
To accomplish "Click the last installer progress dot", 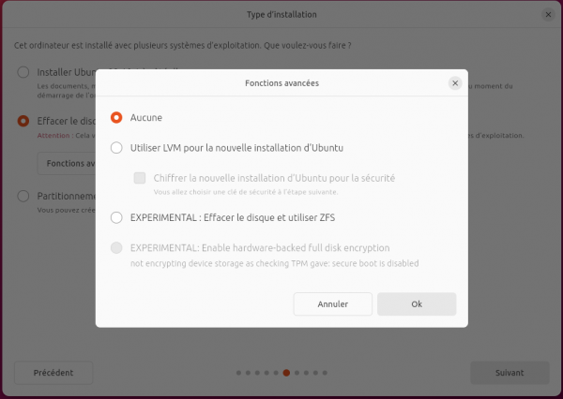I will [x=325, y=373].
